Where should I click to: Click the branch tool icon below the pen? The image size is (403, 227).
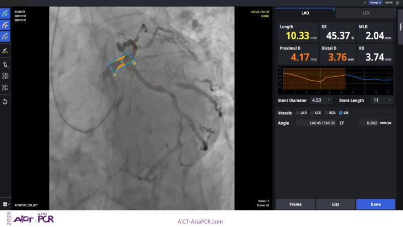click(x=6, y=65)
